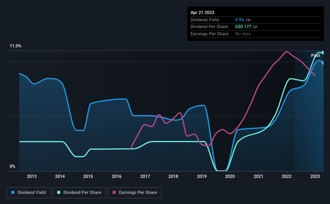The width and height of the screenshot is (330, 204).
Task: Click the 2022 axis label
Action: (287, 176)
